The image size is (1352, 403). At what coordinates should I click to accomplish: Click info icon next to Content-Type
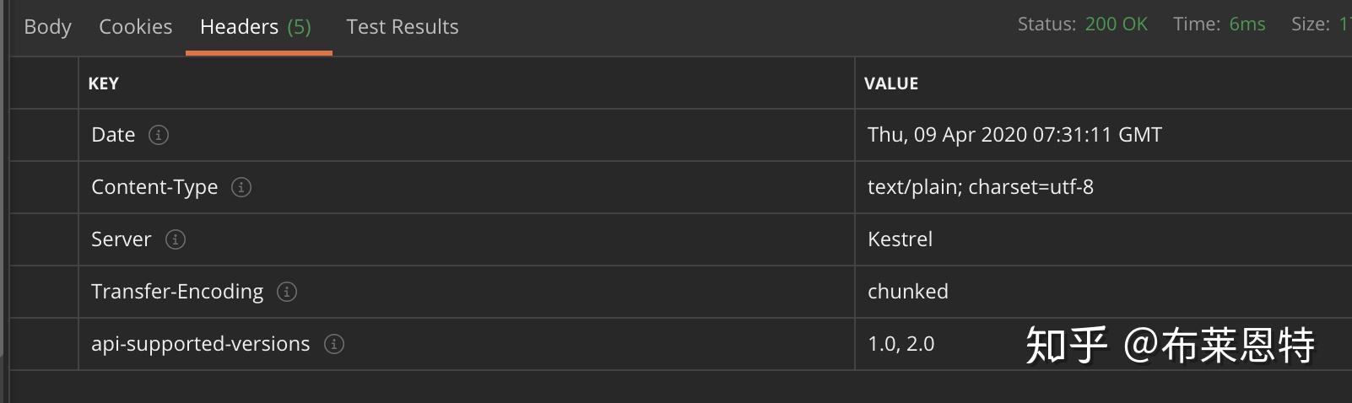pyautogui.click(x=241, y=187)
